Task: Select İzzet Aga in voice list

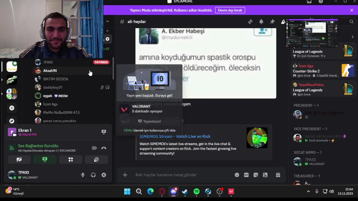Action: [x=72, y=104]
